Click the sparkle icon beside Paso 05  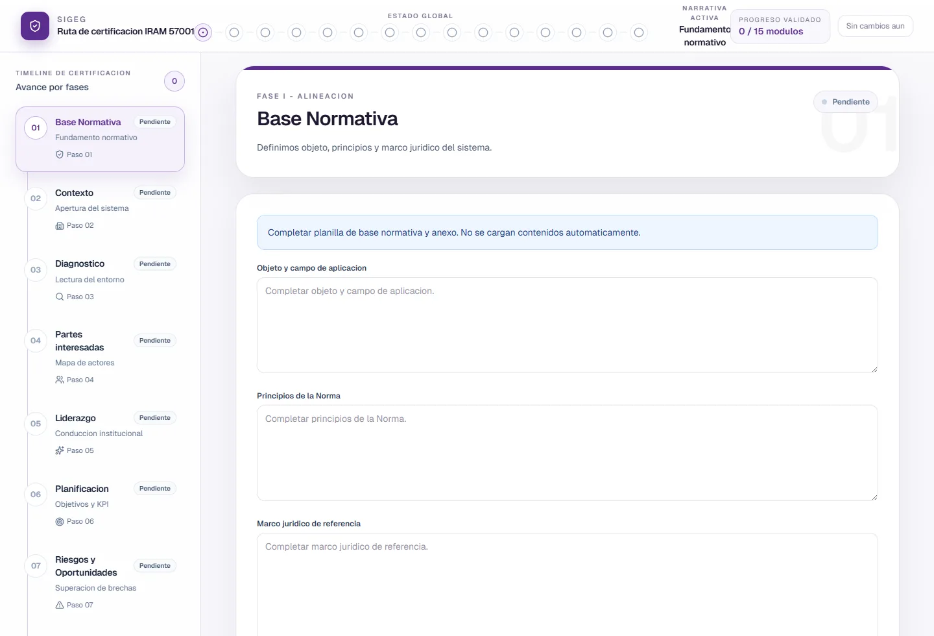tap(60, 450)
